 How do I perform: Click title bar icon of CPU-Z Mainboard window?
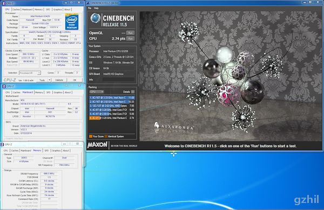[x=4, y=86]
